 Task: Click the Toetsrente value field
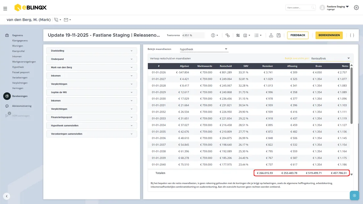193,35
